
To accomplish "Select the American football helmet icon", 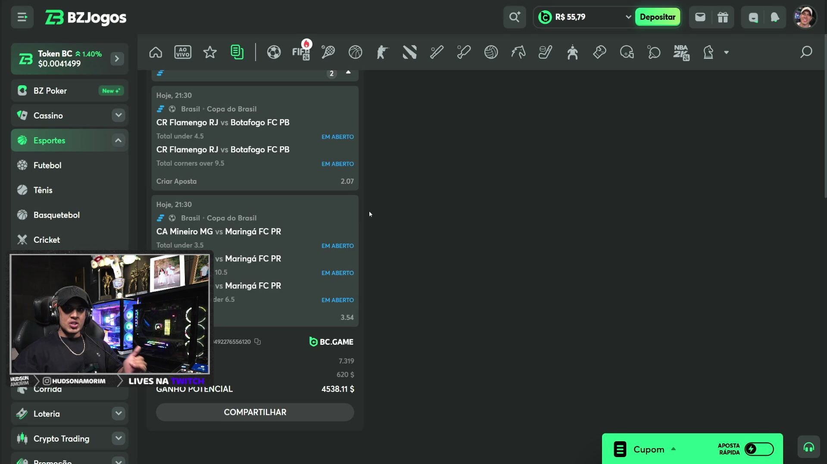I will tap(627, 53).
